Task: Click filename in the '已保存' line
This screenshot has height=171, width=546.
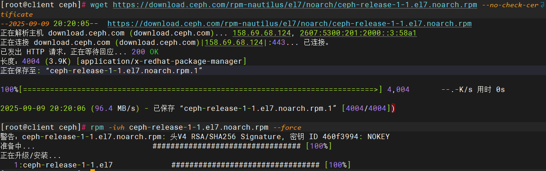Action: pyautogui.click(x=259, y=109)
